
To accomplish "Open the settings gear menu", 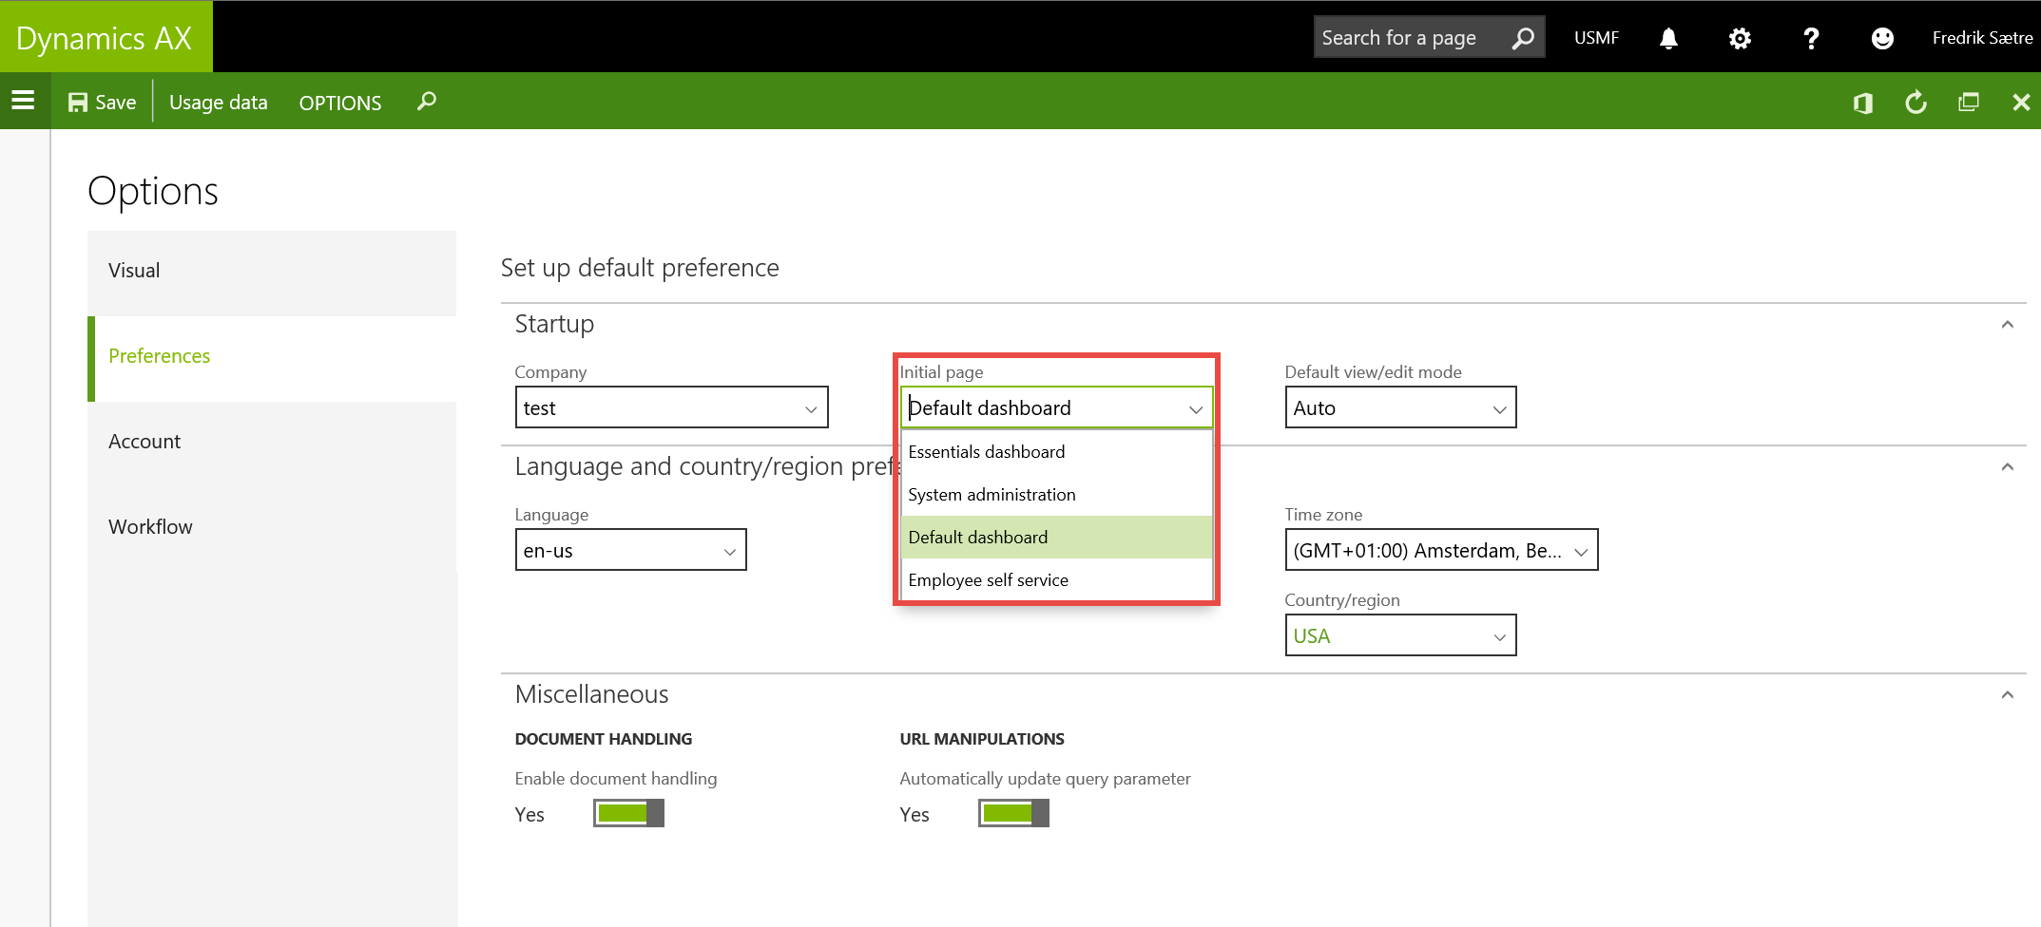I will pyautogui.click(x=1740, y=38).
